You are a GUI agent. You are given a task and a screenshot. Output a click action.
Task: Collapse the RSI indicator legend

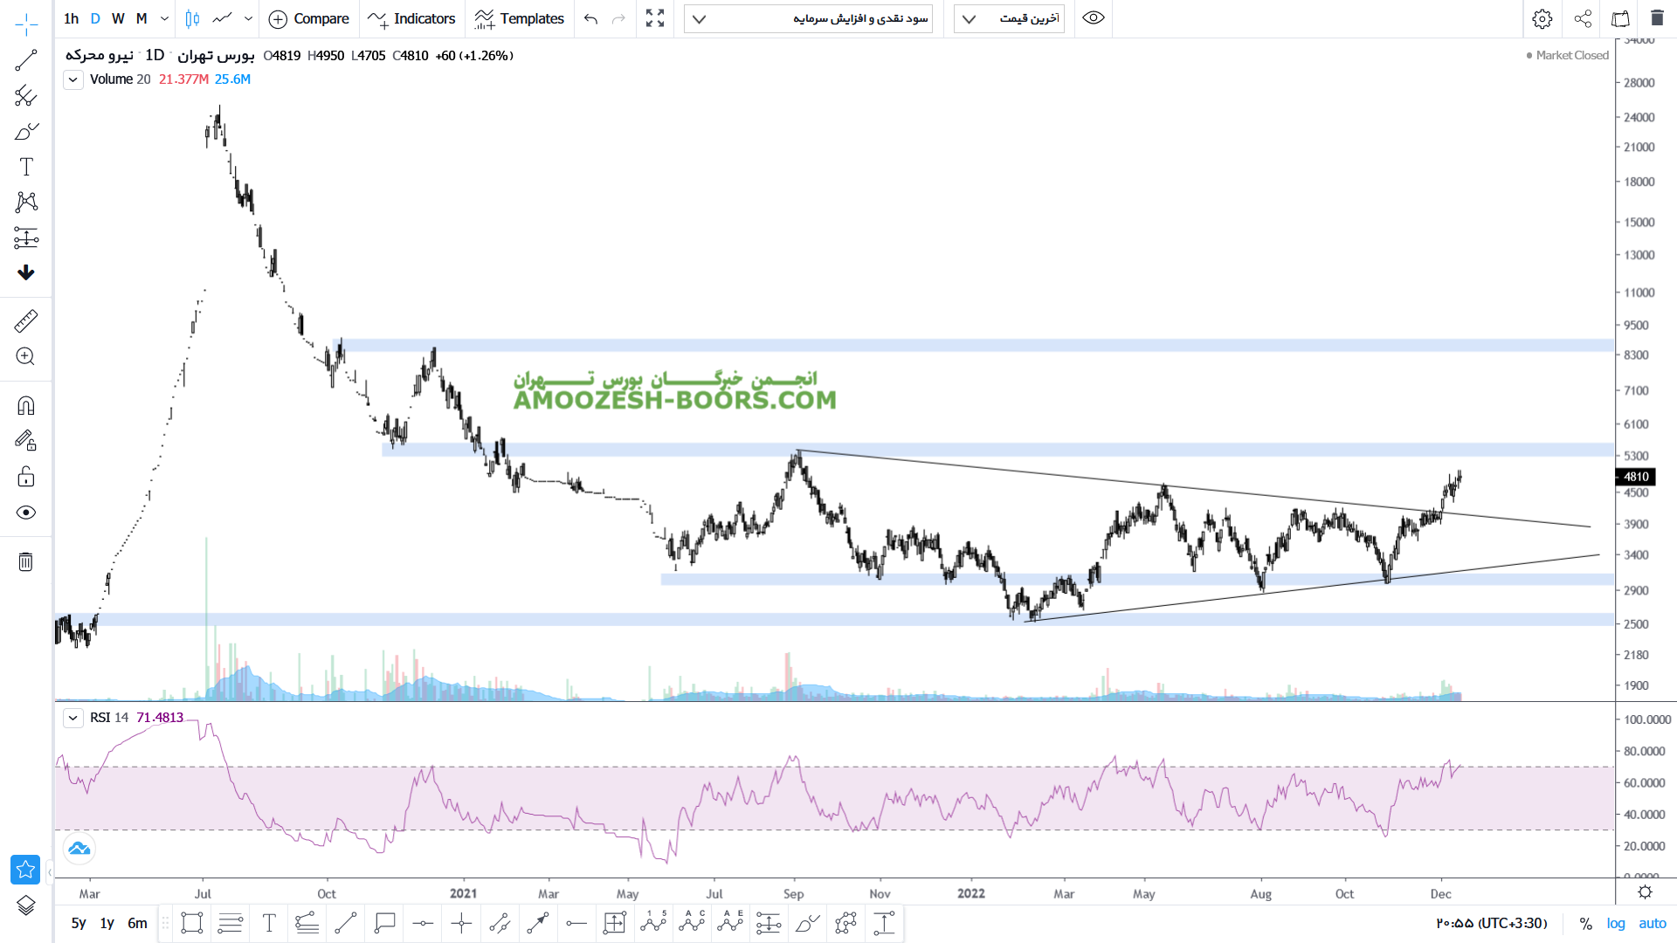73,718
